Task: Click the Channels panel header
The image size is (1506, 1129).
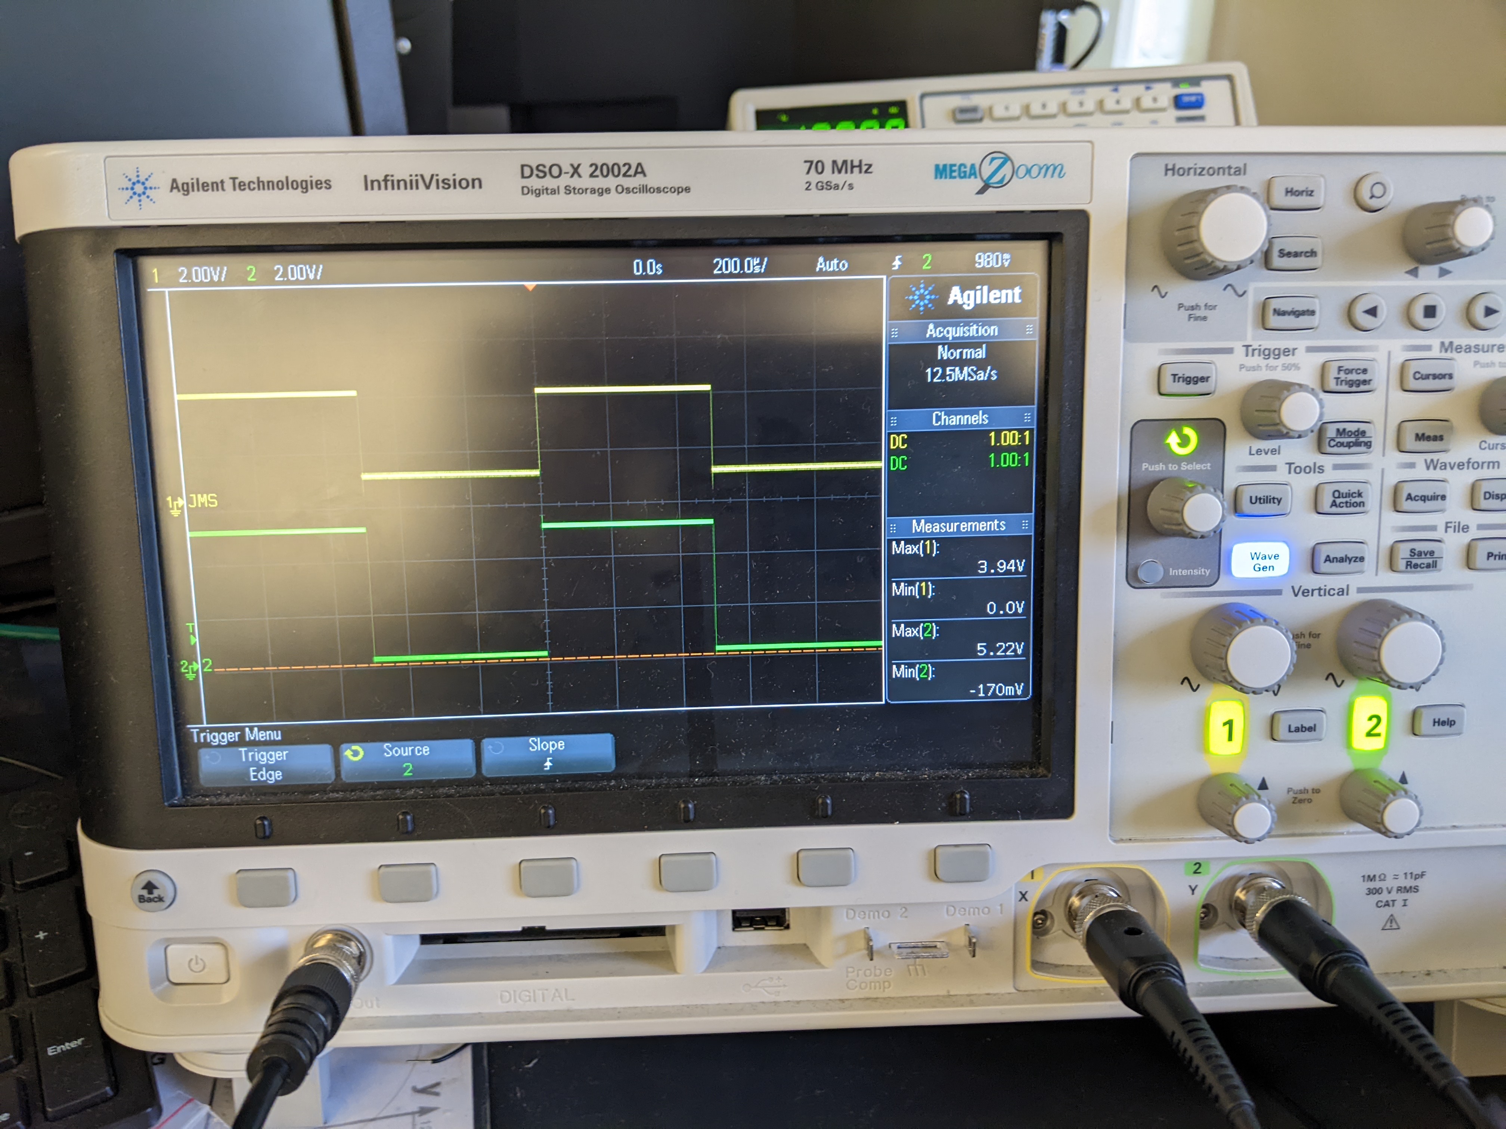Action: [x=960, y=418]
